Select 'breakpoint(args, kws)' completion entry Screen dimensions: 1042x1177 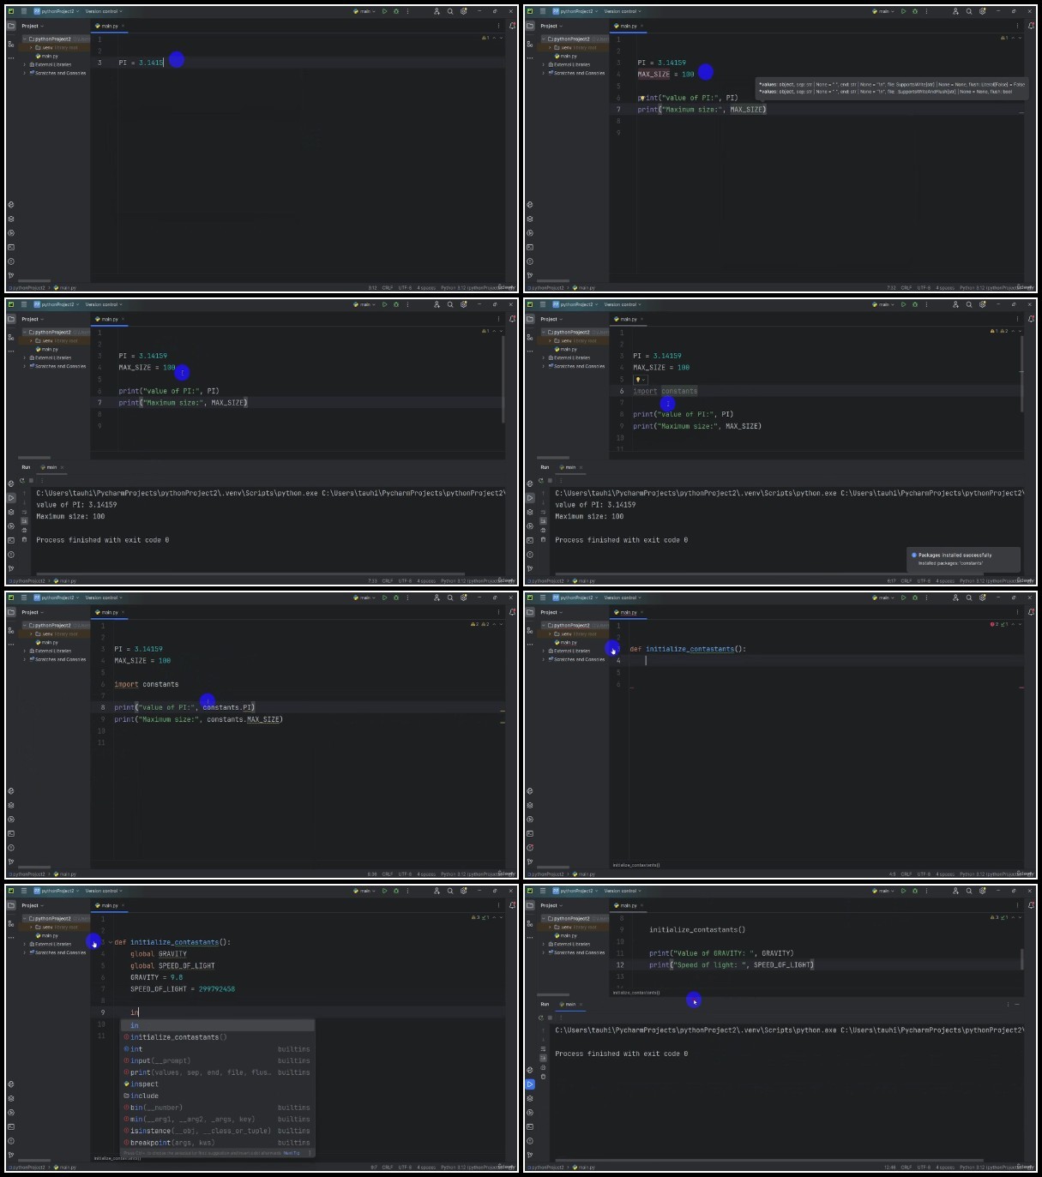point(217,1143)
